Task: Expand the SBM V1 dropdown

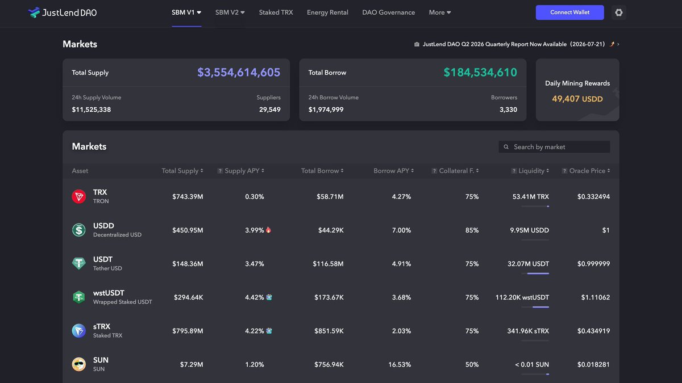Action: coord(186,12)
